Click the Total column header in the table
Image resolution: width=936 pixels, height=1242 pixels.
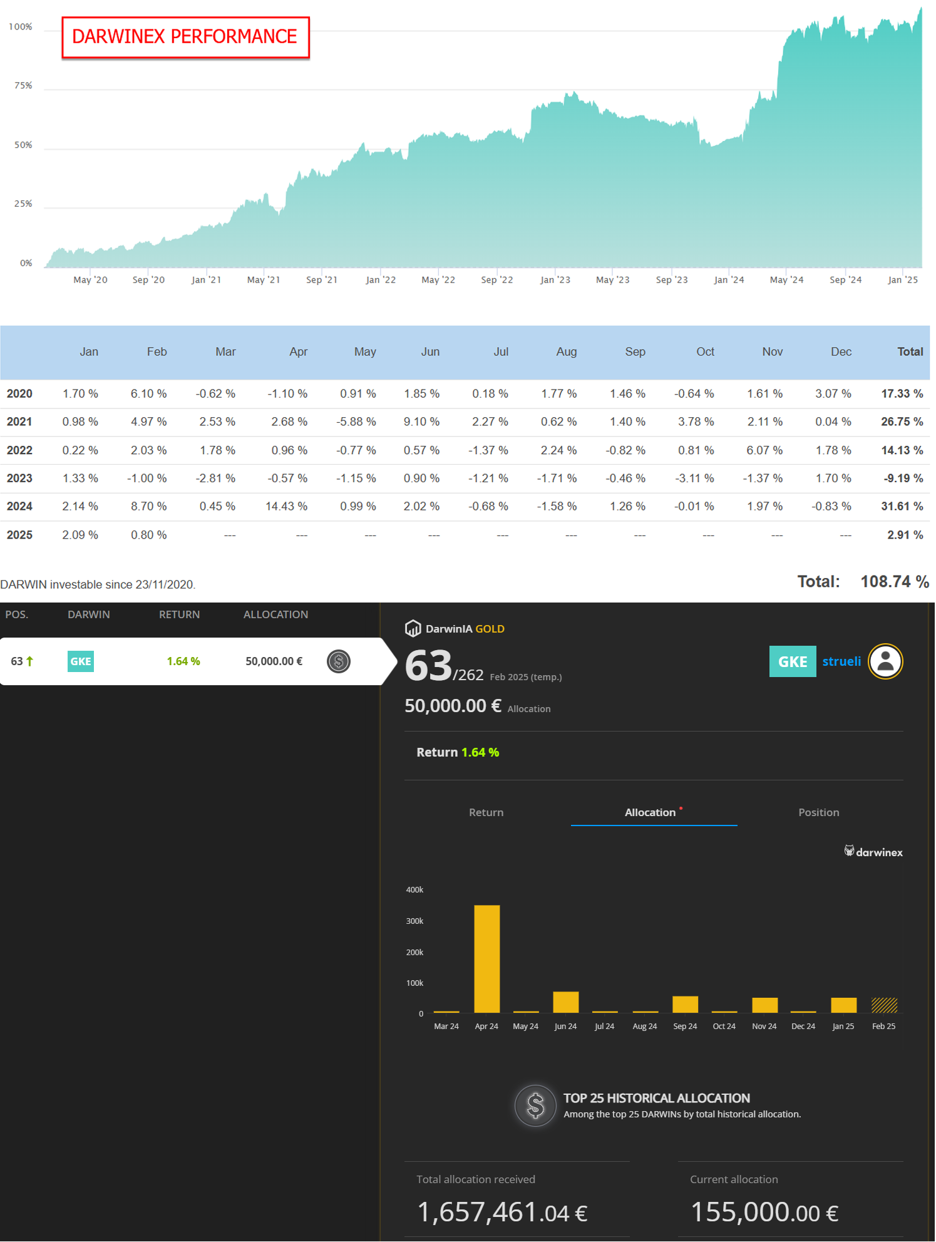(910, 351)
